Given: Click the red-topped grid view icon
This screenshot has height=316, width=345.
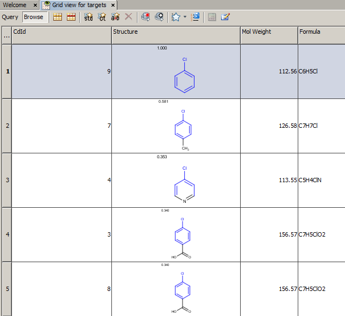Looking at the screenshot, I should [x=71, y=17].
